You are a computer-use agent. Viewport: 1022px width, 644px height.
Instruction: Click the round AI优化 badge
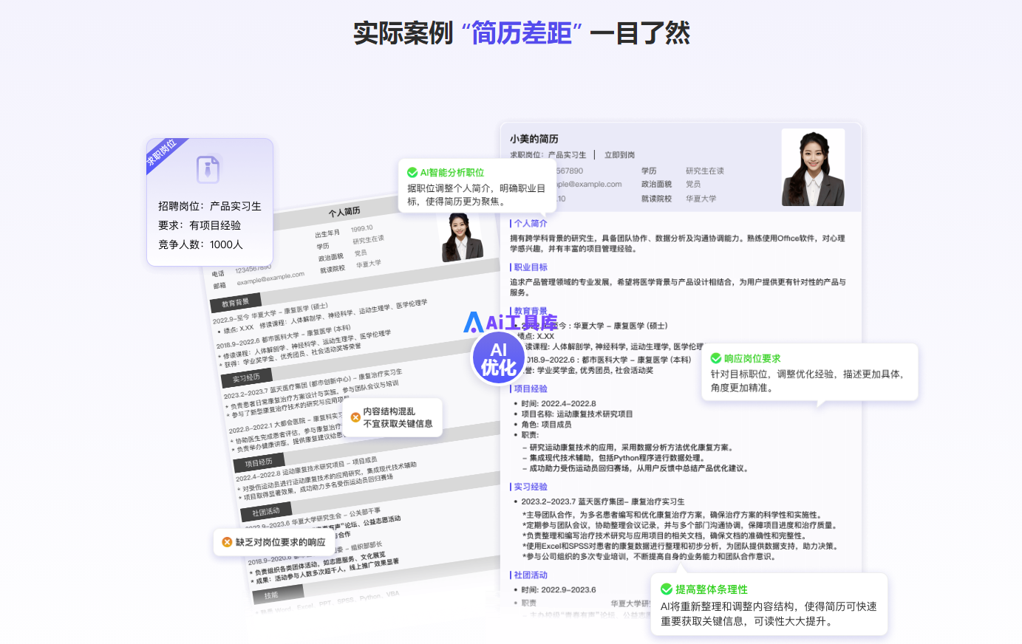tap(499, 358)
